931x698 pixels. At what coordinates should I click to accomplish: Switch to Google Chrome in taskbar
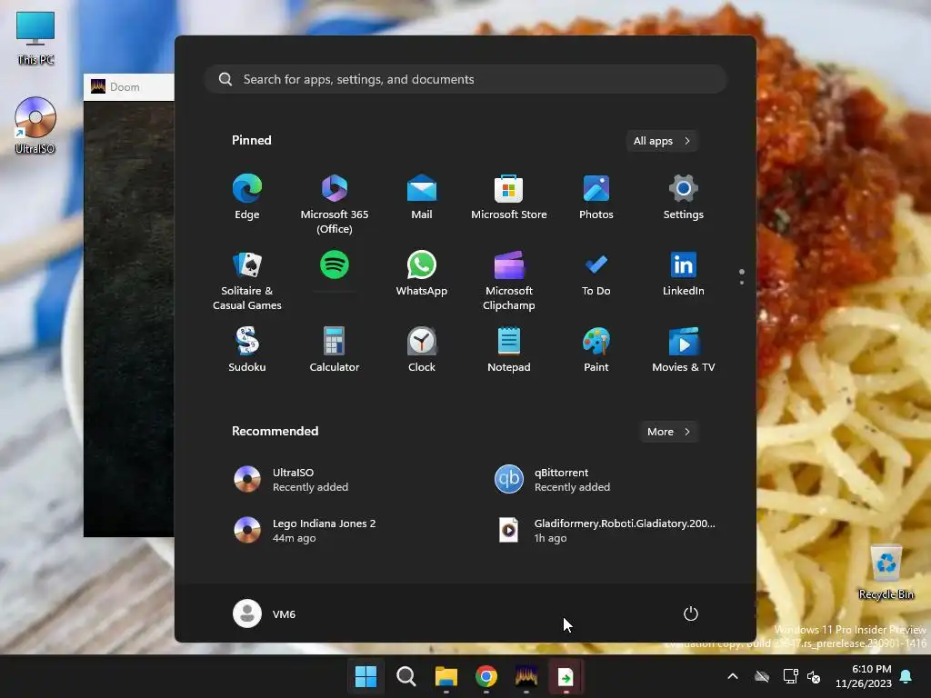[x=486, y=676]
